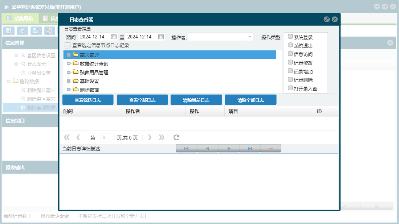Maximize the 日志查看器 dialog
The width and height of the screenshot is (399, 224).
327,19
